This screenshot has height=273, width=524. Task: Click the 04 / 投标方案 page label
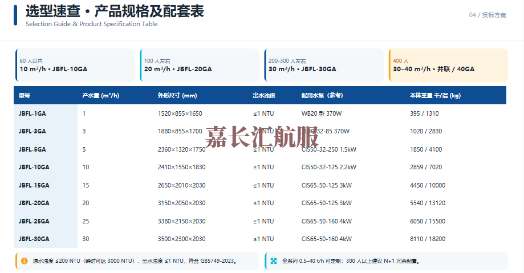488,15
